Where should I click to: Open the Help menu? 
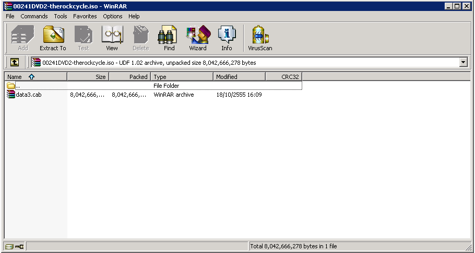click(x=134, y=16)
